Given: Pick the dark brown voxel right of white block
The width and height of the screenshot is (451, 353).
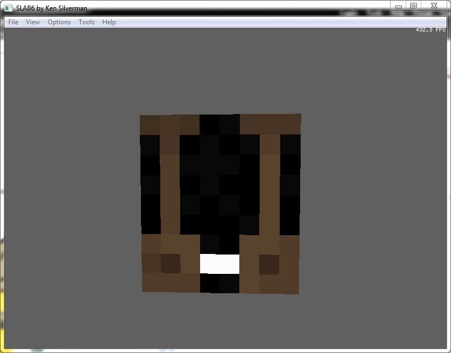Looking at the screenshot, I should click(x=269, y=264).
